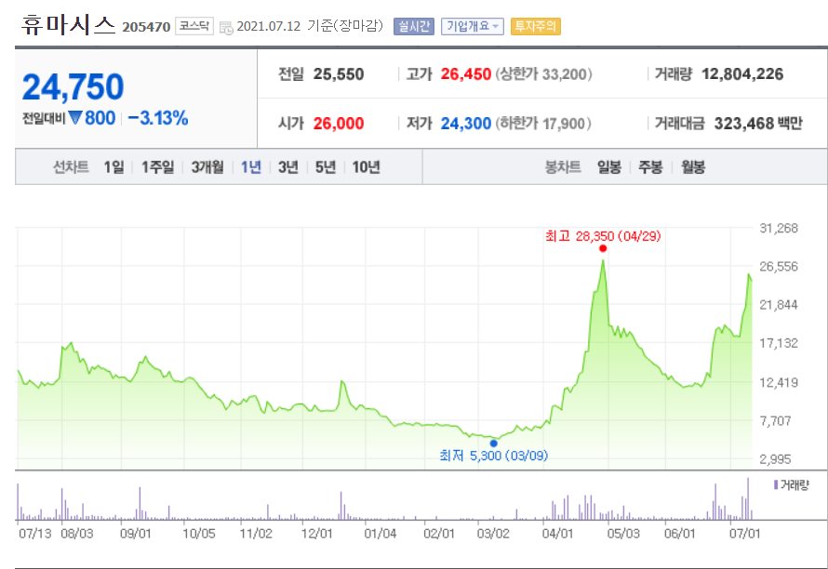Click the blue 최저 5,300 low marker
This screenshot has width=828, height=569.
point(494,443)
